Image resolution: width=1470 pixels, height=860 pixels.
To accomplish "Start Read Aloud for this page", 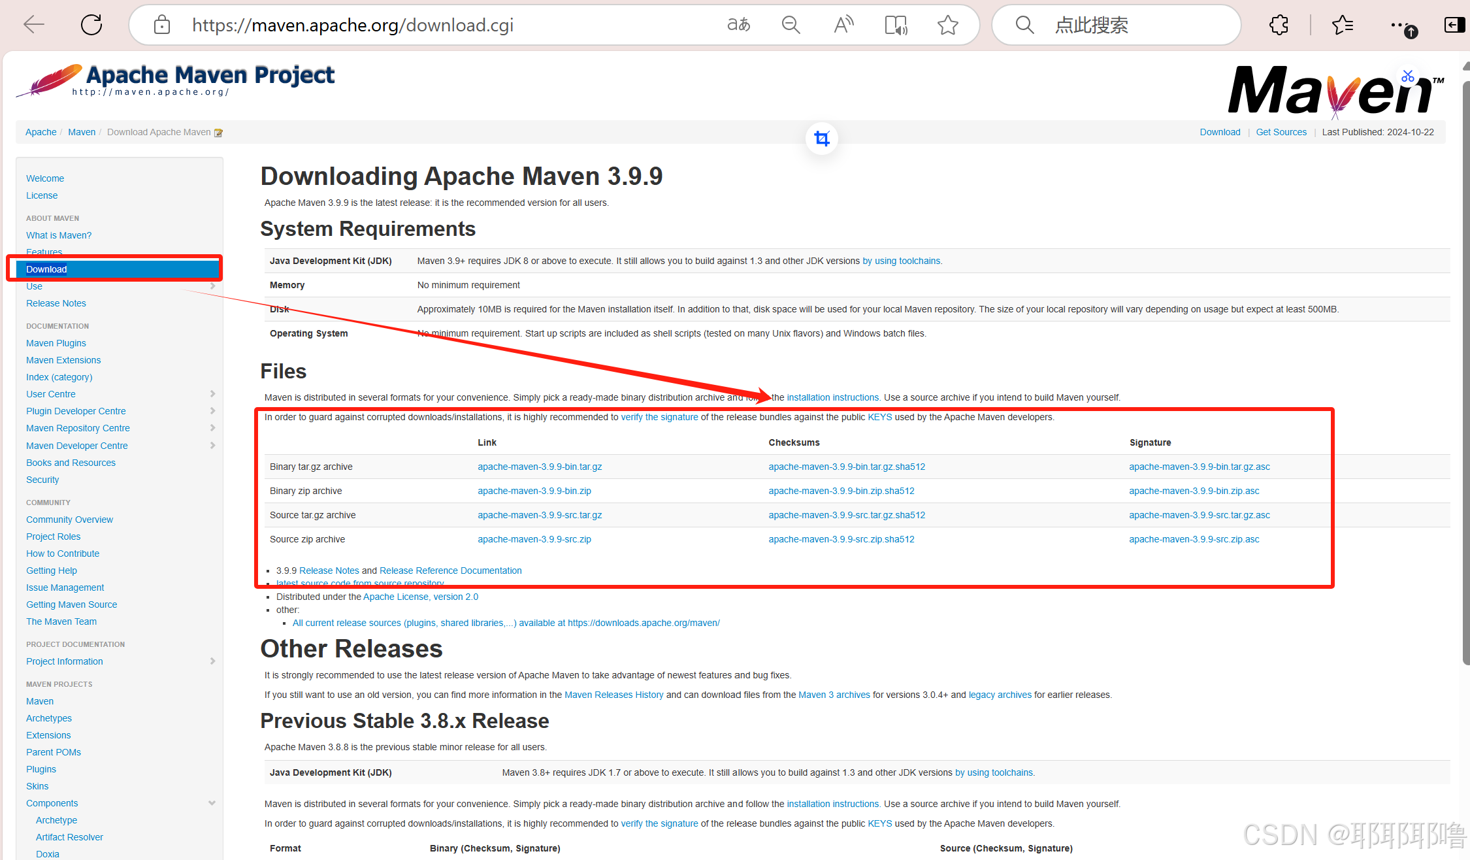I will (843, 25).
